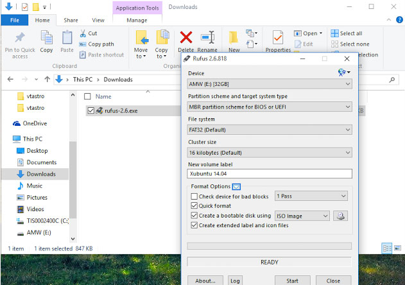
Task: Click the quick access Properties checkmark icon
Action: click(24, 7)
